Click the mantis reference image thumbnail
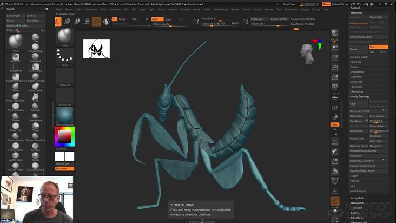 [96, 49]
